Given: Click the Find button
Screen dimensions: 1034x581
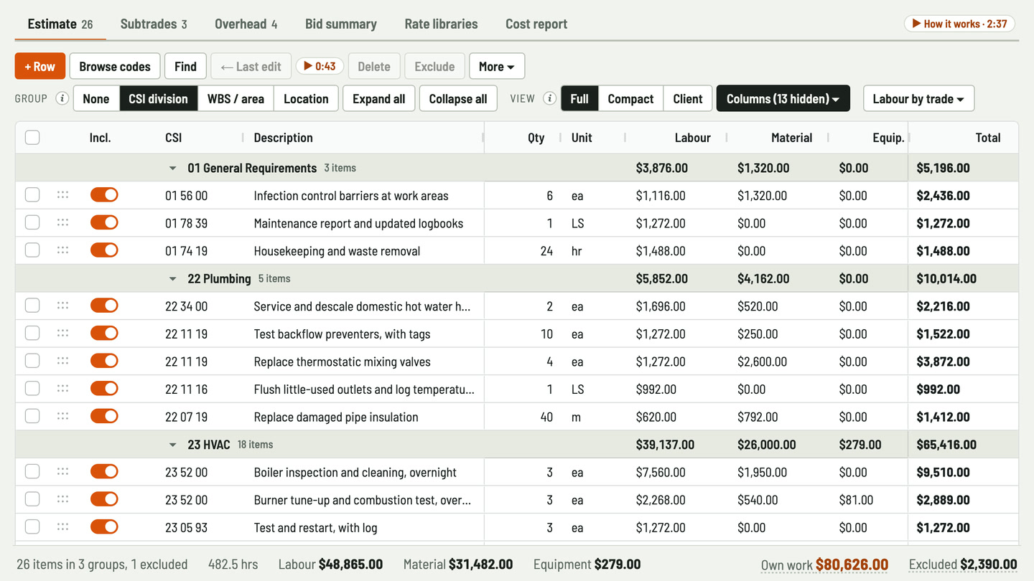Looking at the screenshot, I should [x=185, y=67].
